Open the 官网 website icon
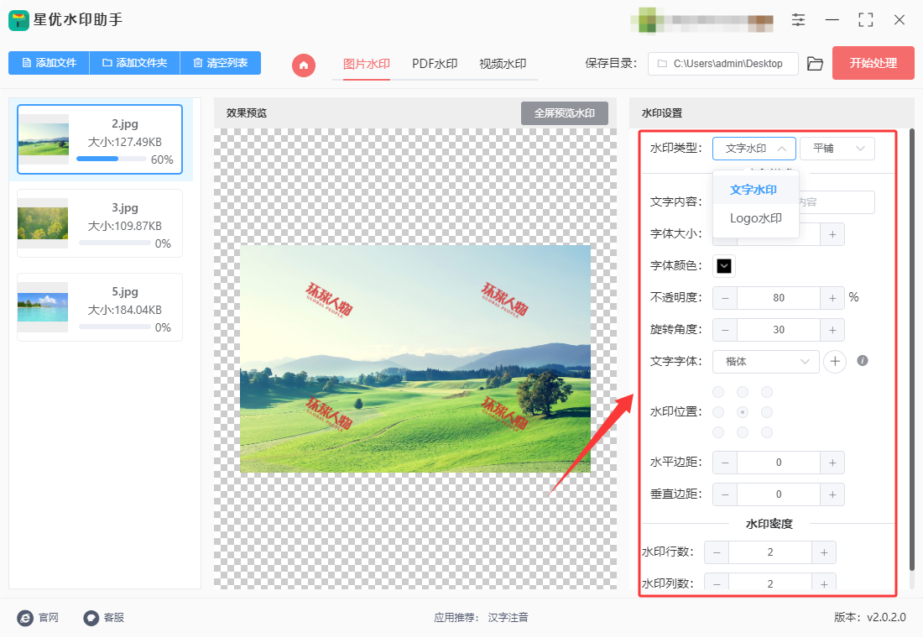This screenshot has width=923, height=638. click(x=25, y=617)
